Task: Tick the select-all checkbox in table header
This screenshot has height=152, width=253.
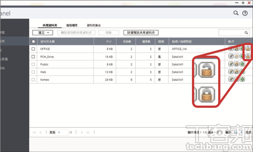Action: coord(33,42)
